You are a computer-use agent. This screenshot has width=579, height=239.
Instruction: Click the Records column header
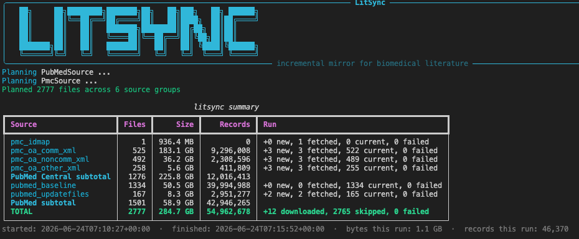(235, 124)
